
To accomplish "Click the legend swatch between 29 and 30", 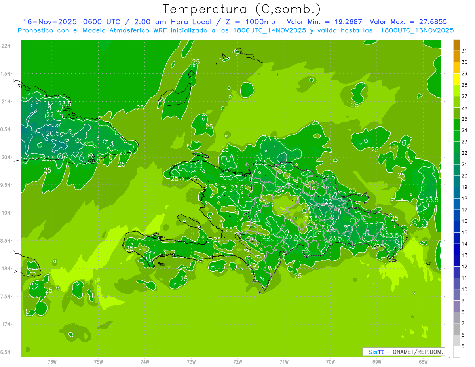I will (456, 68).
